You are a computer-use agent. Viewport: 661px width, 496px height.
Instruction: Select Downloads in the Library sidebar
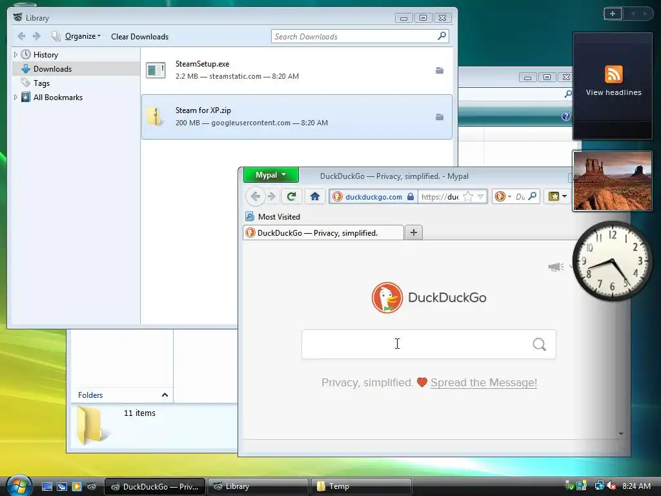(52, 68)
